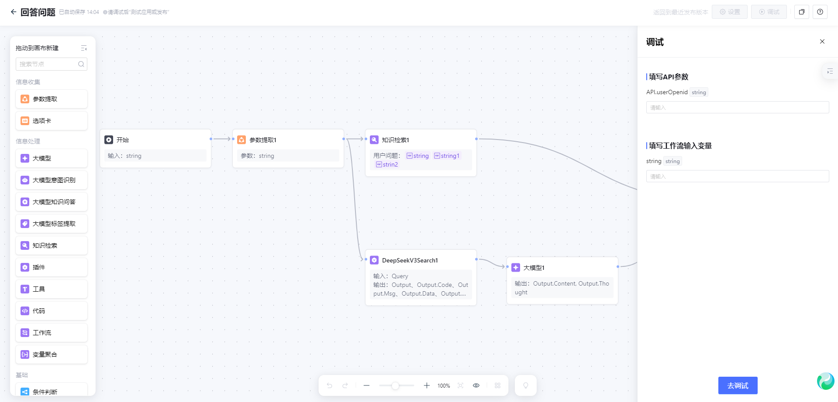Click the DeepSeekV3Search1 node icon

(x=374, y=260)
